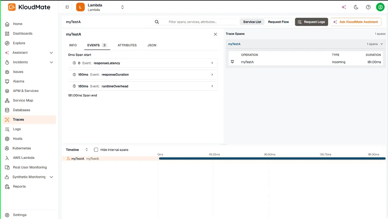The height and width of the screenshot is (219, 388).
Task: Click the Lambda icon on timeline row
Action: pyautogui.click(x=69, y=158)
